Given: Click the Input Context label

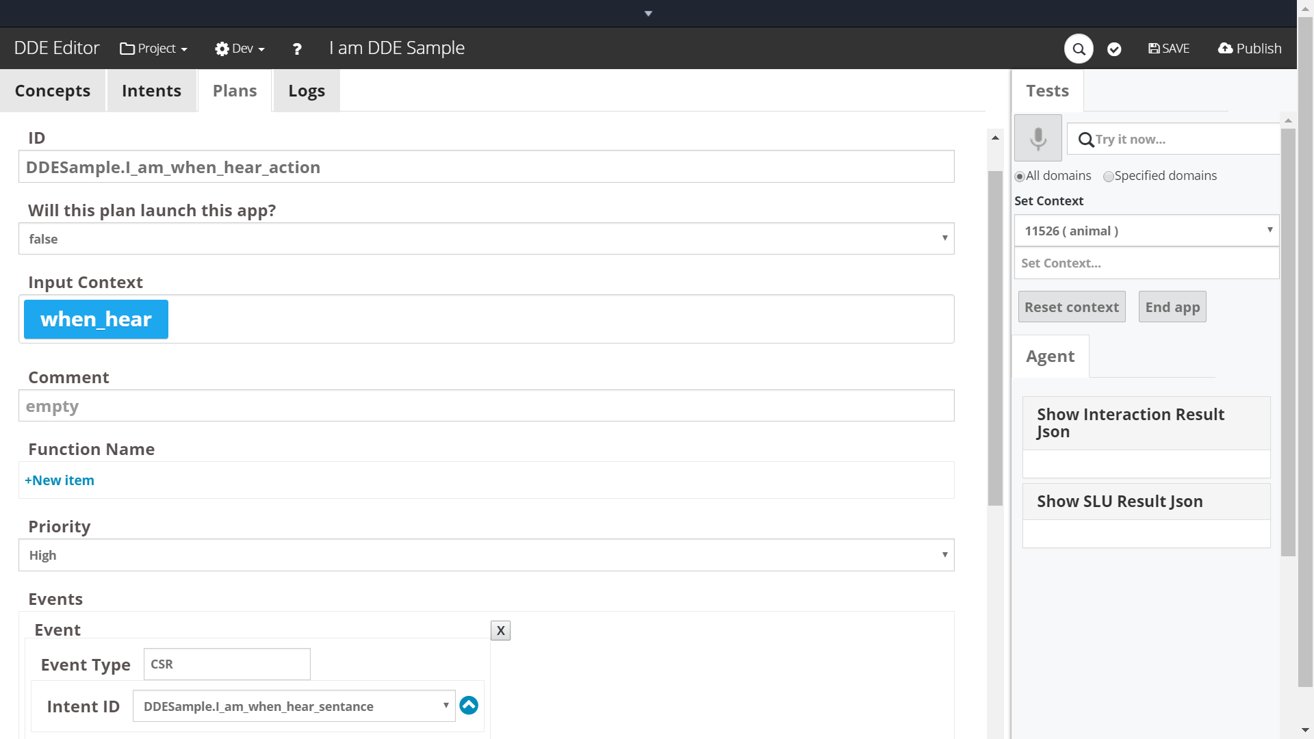Looking at the screenshot, I should 86,283.
